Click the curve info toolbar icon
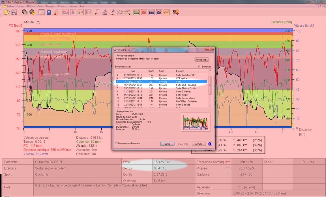Screen dimensions: 326x197 [105, 12]
